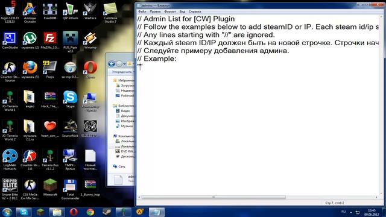Select the FileZilla desktop icon

pyautogui.click(x=50, y=40)
